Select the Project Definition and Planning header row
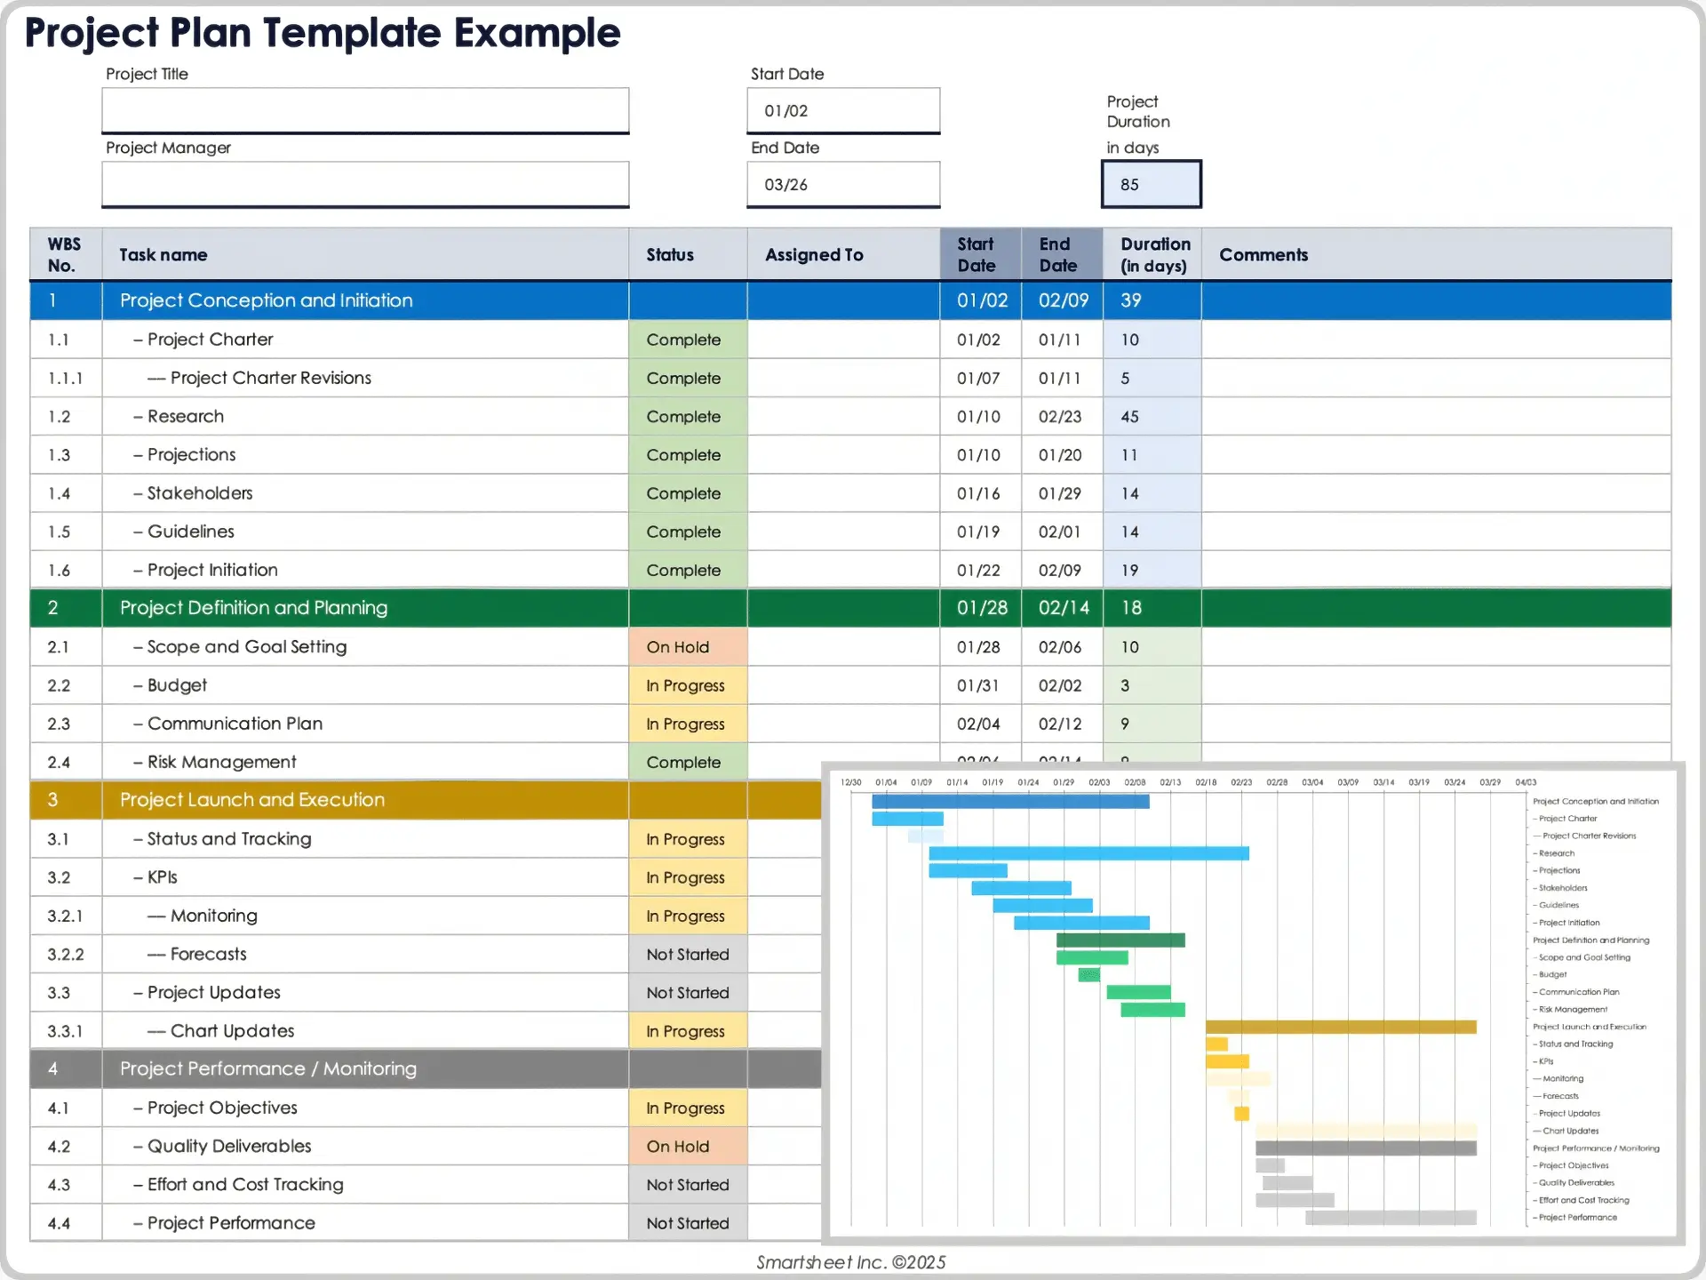This screenshot has width=1706, height=1280. tap(253, 608)
